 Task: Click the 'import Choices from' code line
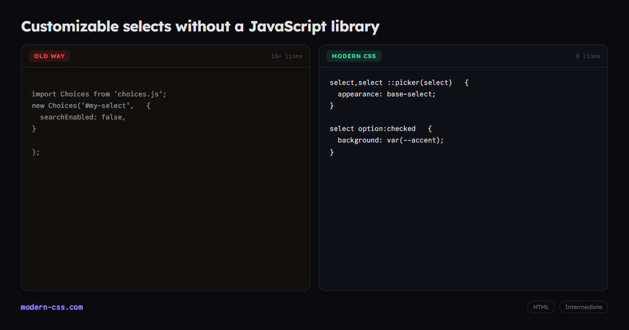(x=99, y=94)
